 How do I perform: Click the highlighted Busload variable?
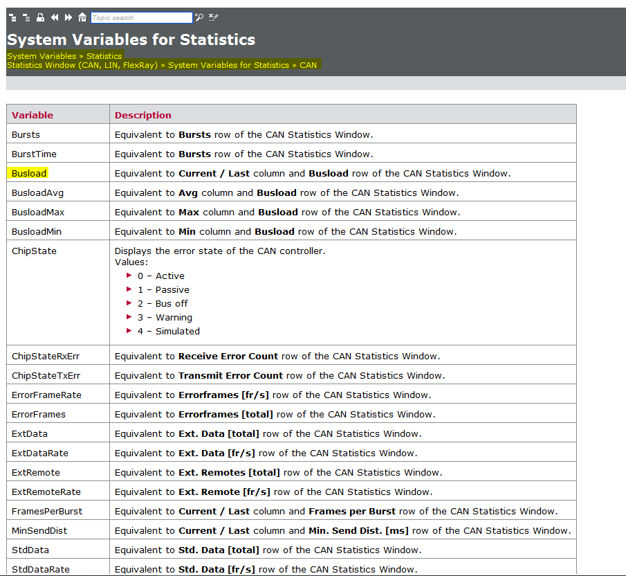tap(29, 173)
